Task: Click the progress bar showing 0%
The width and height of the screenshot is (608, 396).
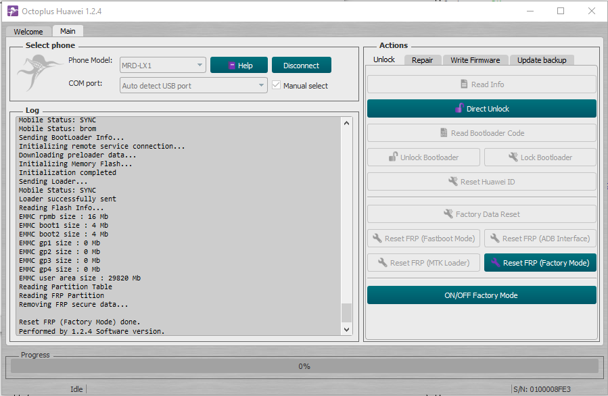Action: pyautogui.click(x=304, y=366)
